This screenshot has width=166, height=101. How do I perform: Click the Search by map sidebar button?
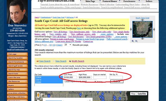tap(17, 70)
